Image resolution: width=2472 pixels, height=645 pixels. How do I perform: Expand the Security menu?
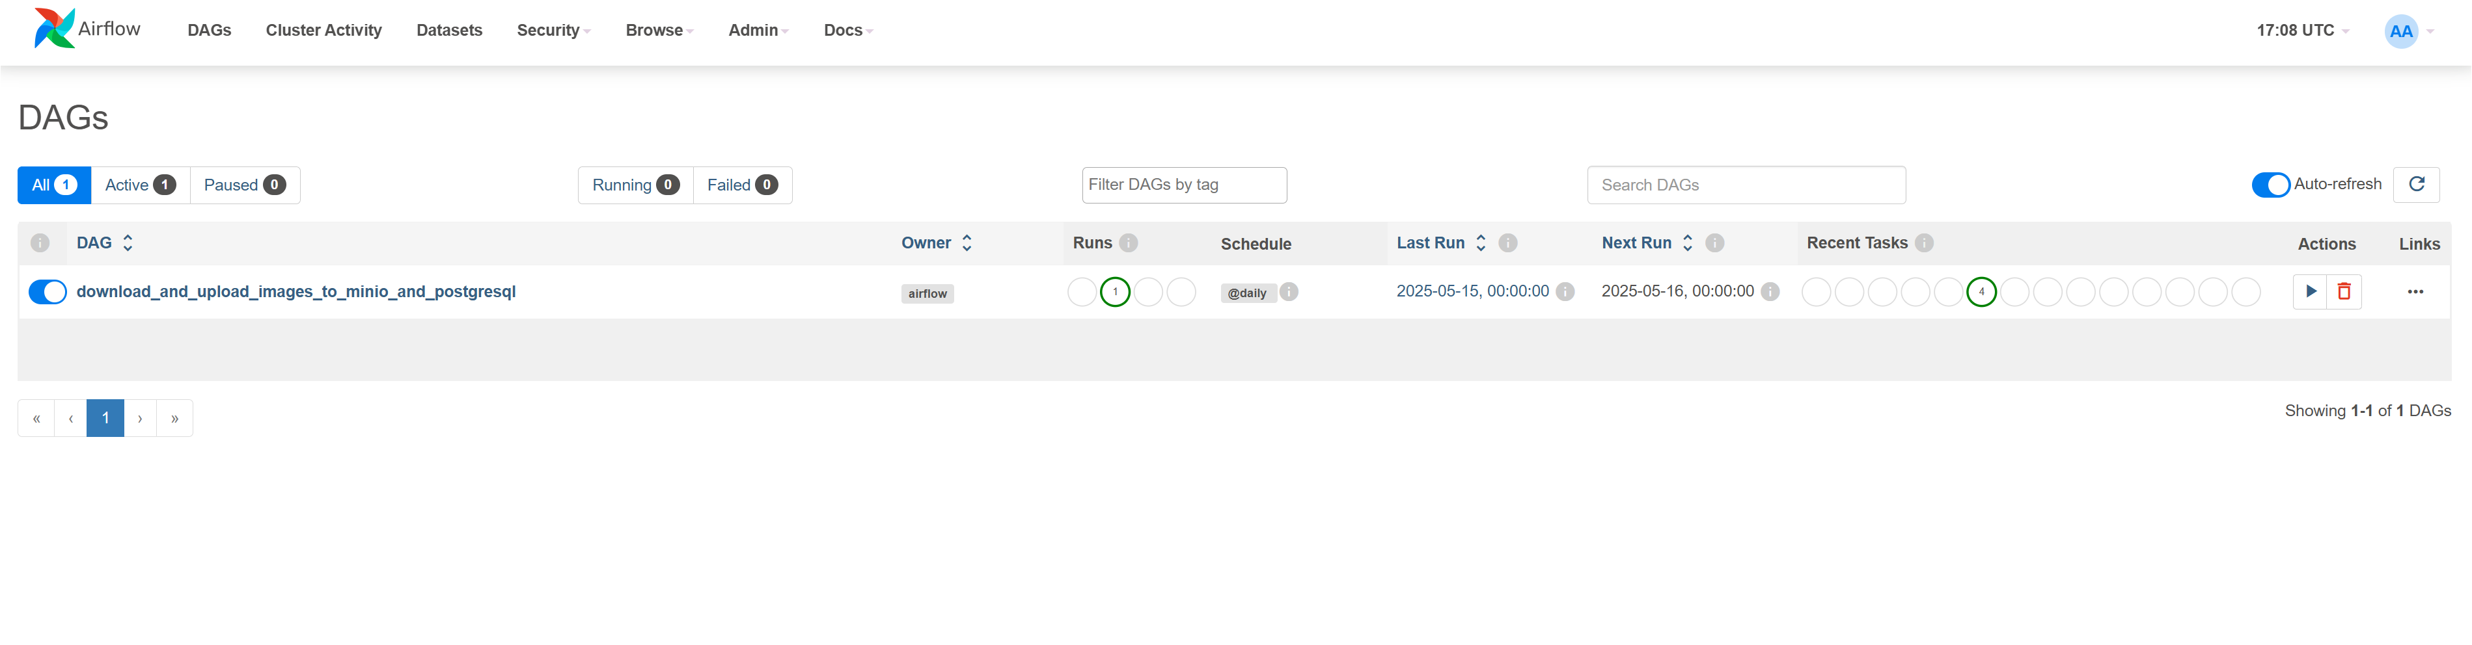click(x=553, y=31)
